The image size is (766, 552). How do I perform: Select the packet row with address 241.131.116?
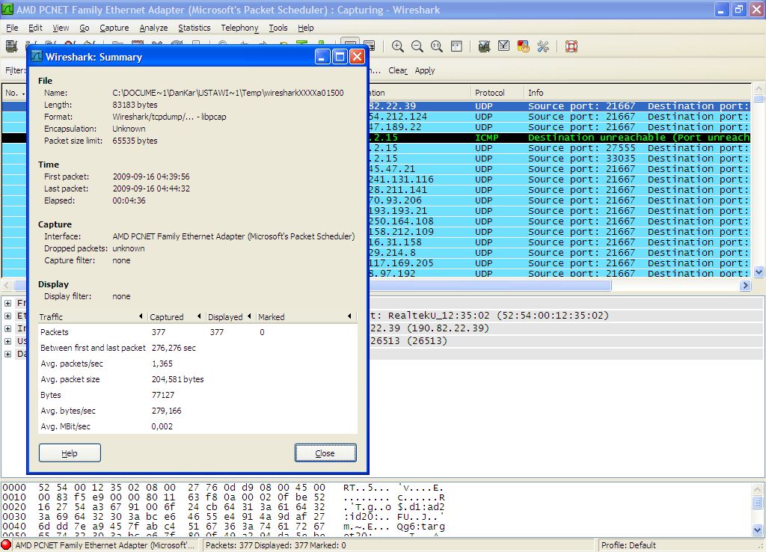tap(560, 180)
